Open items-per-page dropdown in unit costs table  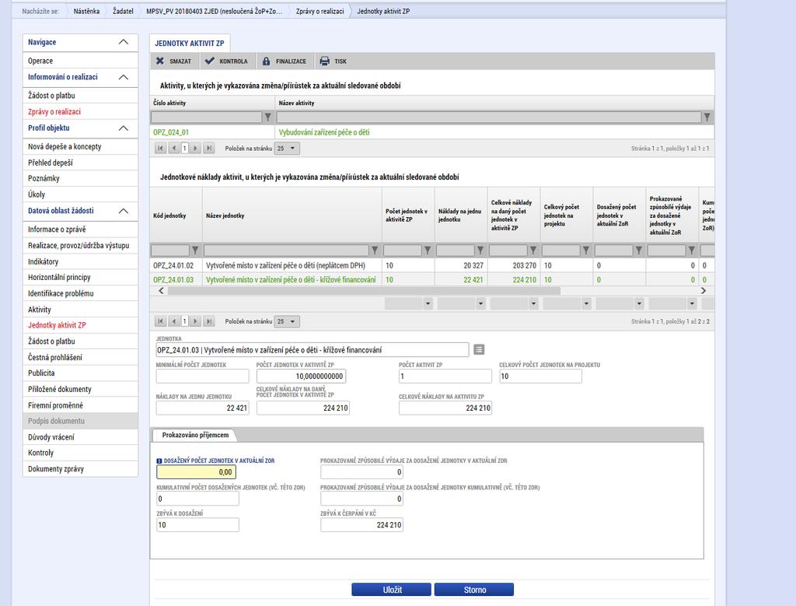[287, 321]
